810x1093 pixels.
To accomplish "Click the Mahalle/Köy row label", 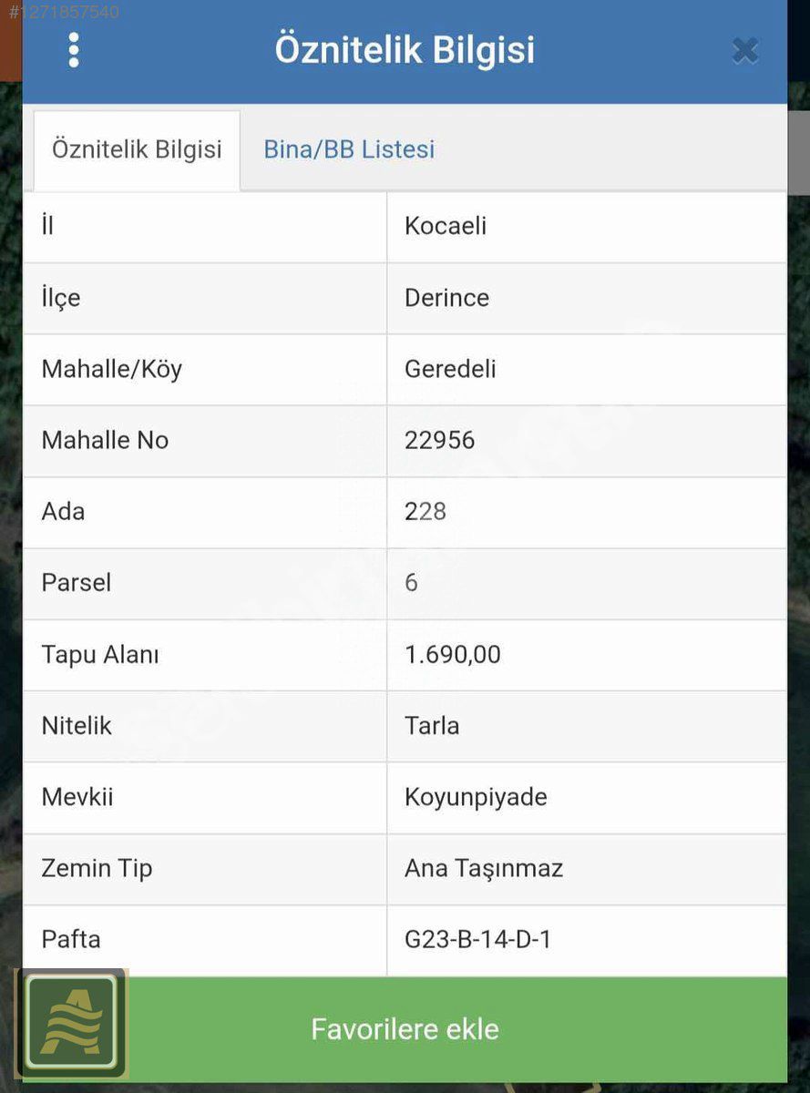I will coord(111,369).
